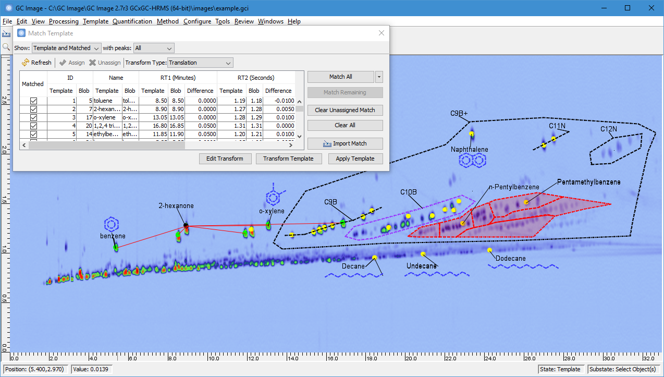Screen dimensions: 664x377
Task: Click the benzene ring structure symbol
Action: pos(110,224)
